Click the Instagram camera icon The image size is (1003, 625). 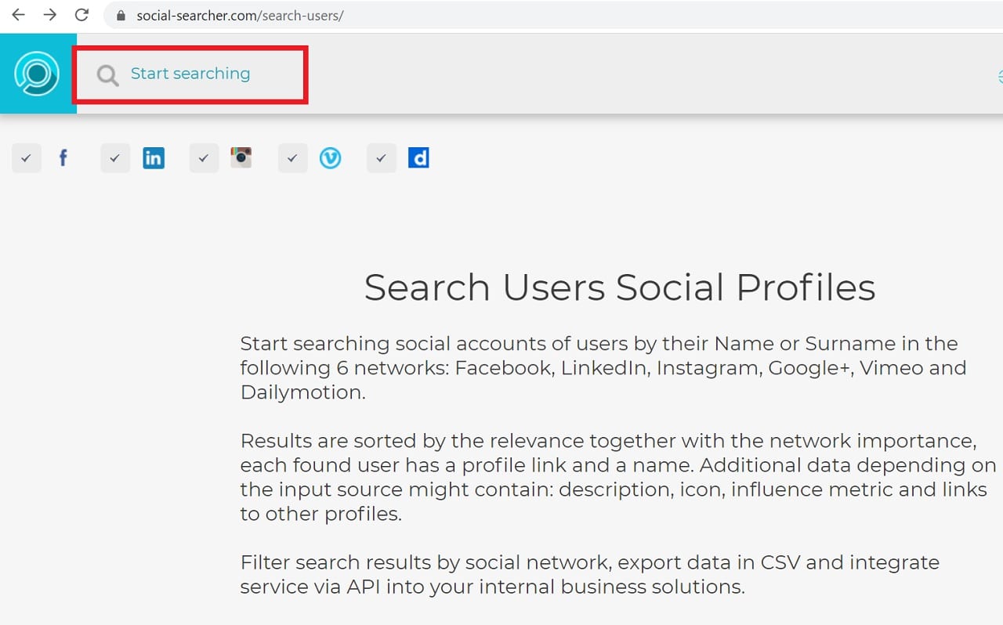[241, 157]
